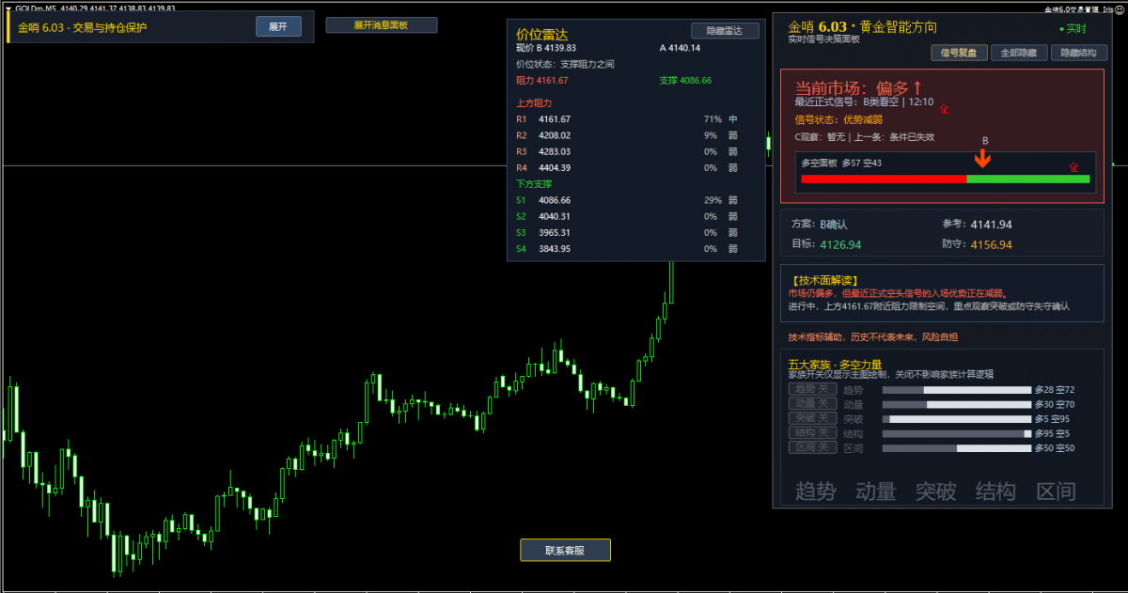Click the 五大家族 · 多空力量 heading

coord(835,365)
